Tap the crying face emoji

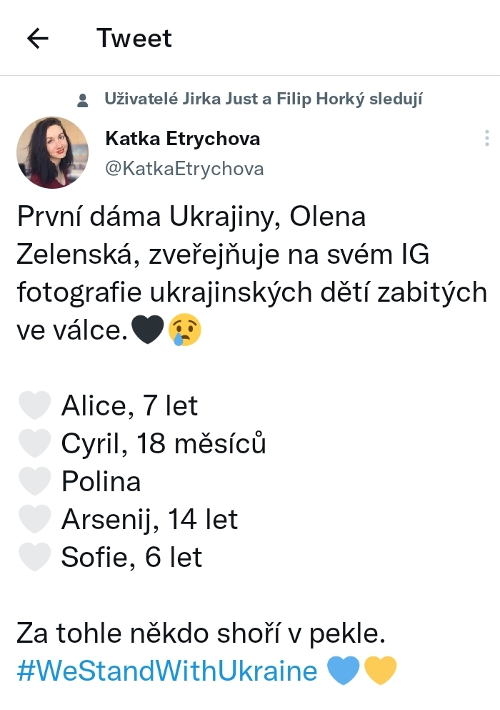184,330
